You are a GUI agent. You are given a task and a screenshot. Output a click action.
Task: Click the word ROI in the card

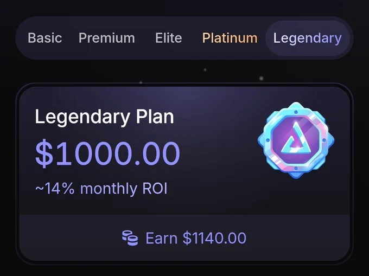[155, 188]
